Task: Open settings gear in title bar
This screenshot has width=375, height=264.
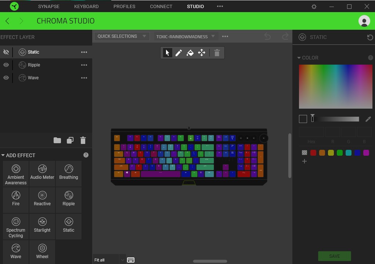Action: tap(314, 7)
